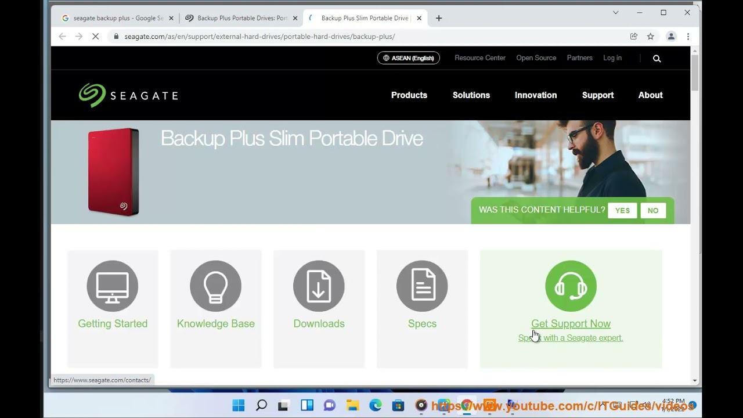Open the Getting Started monitor icon
Screen dimensions: 743x418
113,286
